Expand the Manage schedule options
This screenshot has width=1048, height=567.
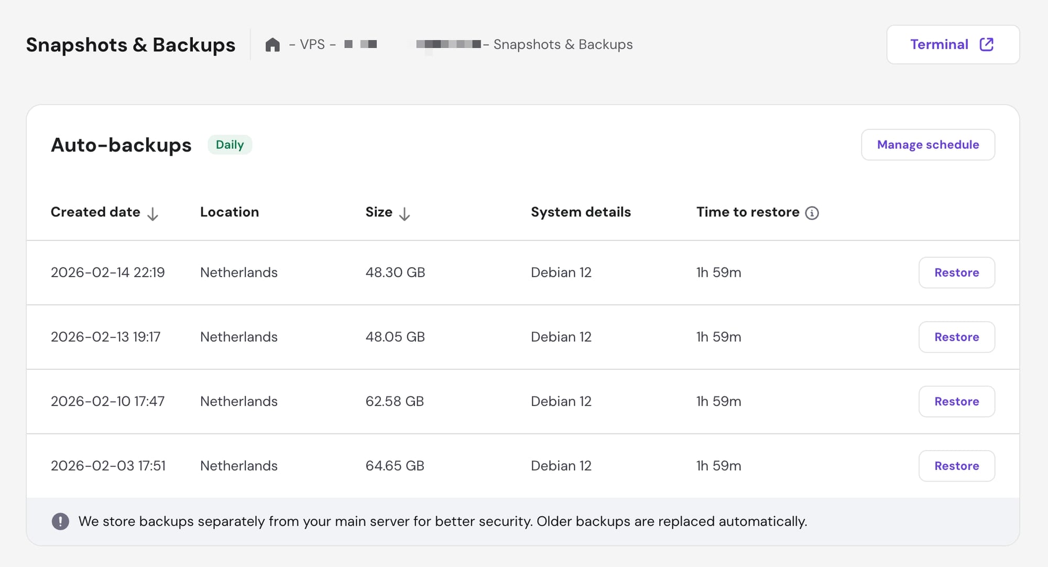point(928,145)
